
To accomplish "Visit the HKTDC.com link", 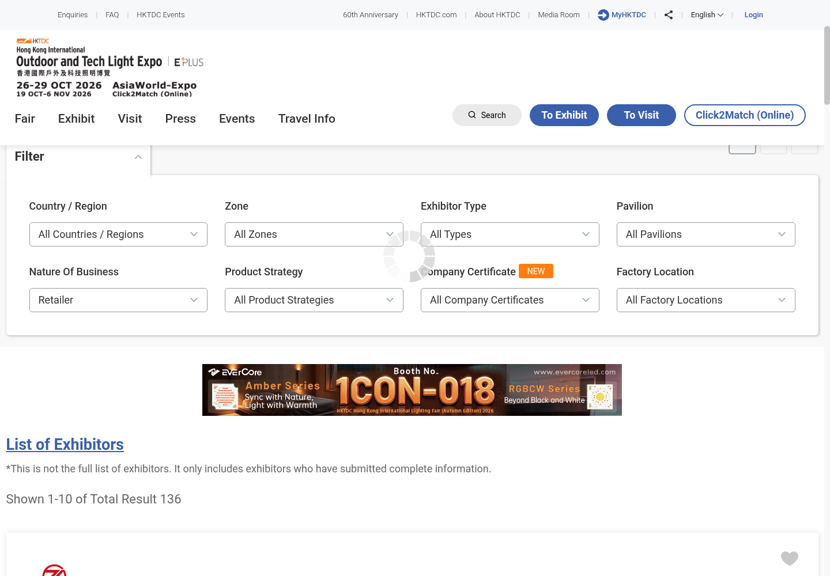I will point(436,15).
